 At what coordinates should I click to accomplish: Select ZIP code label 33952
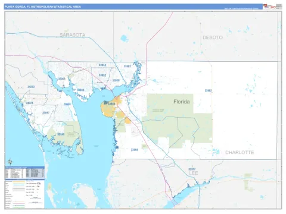tap(102, 75)
